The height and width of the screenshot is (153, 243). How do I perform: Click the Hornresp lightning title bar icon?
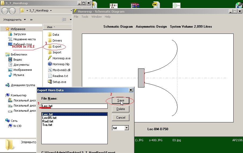(75, 11)
